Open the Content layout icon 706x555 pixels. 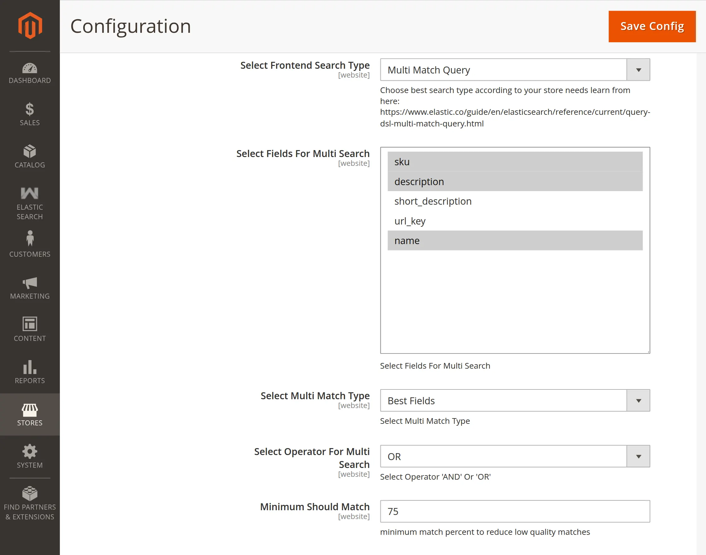pos(30,324)
